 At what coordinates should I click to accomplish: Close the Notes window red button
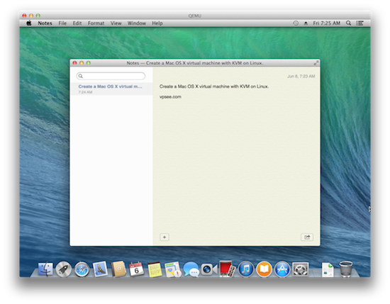point(74,63)
